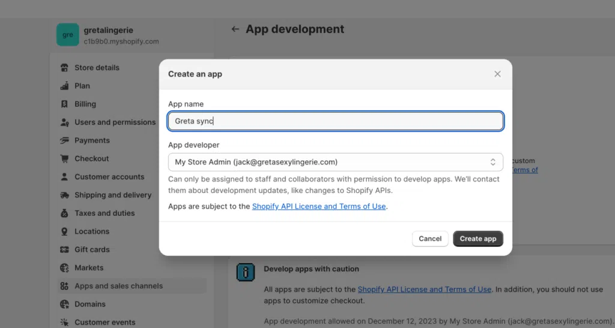Click the Gift cards icon
Screen dimensions: 615x328
click(x=64, y=249)
